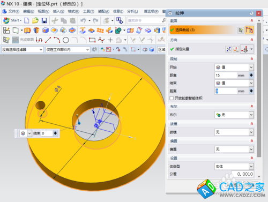Screen dimensions: 268x202
Task: Open the selection filter dropdown 没有选择过滤器
Action: coord(23,49)
